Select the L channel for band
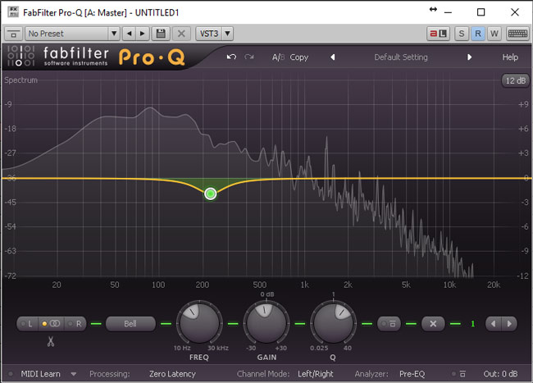The width and height of the screenshot is (533, 383). (30, 323)
